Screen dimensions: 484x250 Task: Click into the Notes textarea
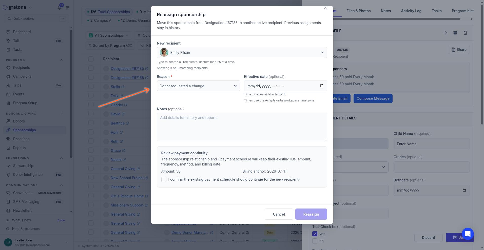(242, 127)
